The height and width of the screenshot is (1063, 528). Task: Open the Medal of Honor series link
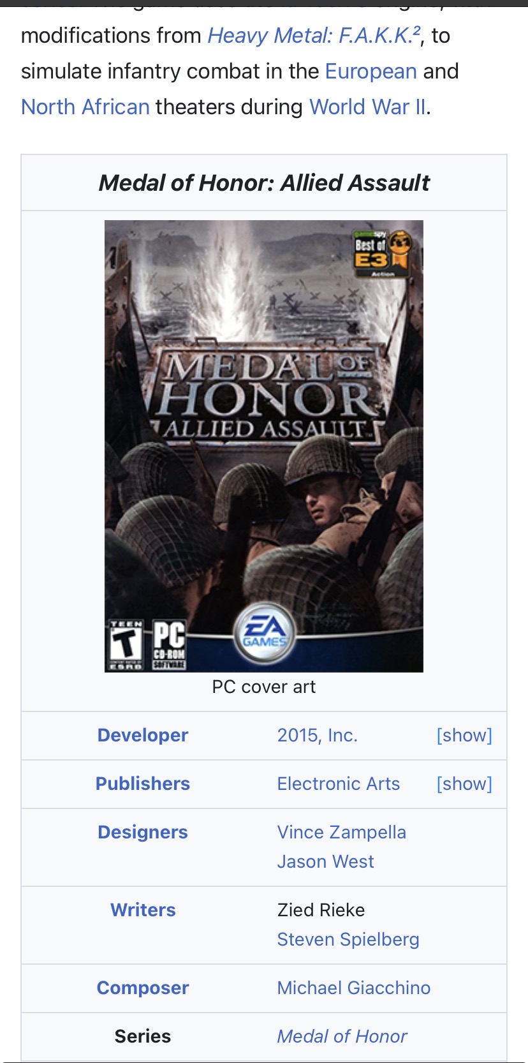[342, 1036]
